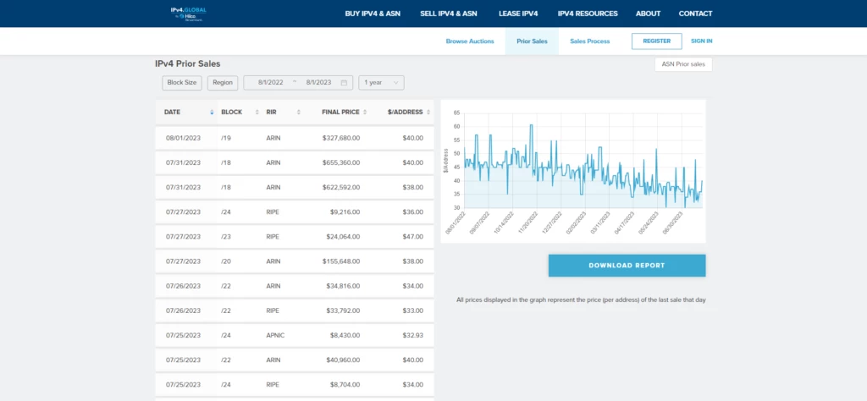Switch to Browse Auctions tab
Screen dimensions: 867x401
[470, 41]
